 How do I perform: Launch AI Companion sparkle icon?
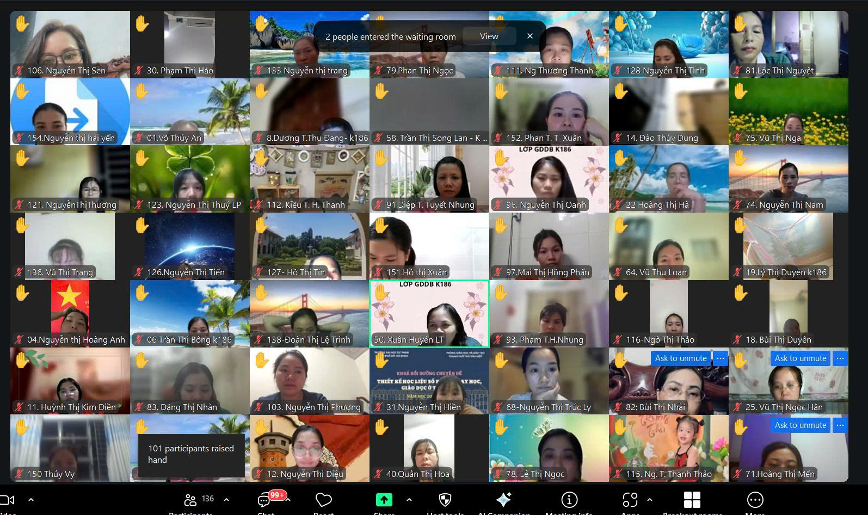tap(503, 500)
